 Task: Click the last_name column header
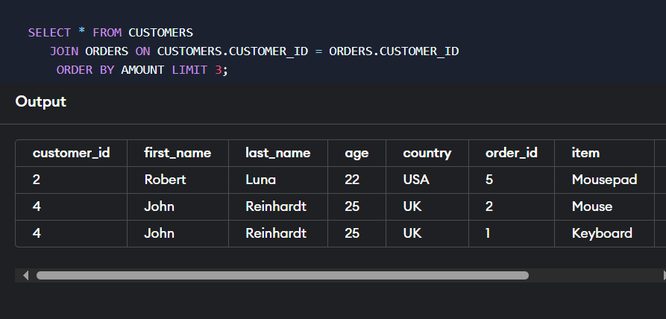tap(277, 153)
